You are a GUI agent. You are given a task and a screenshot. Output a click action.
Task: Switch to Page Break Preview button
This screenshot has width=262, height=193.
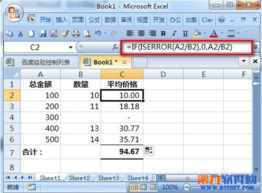click(153, 187)
